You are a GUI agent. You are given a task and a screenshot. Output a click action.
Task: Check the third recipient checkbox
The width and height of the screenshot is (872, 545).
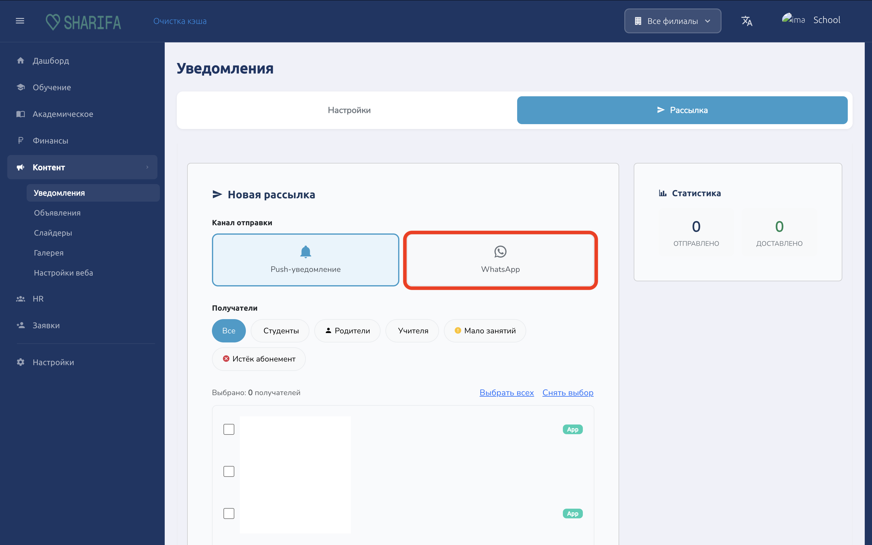(x=229, y=513)
